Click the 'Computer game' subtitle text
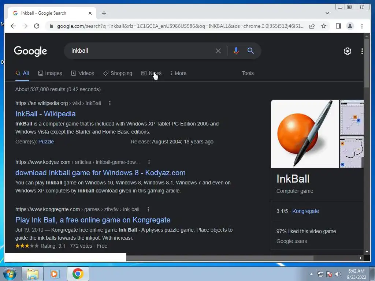375x281 pixels. 295,191
